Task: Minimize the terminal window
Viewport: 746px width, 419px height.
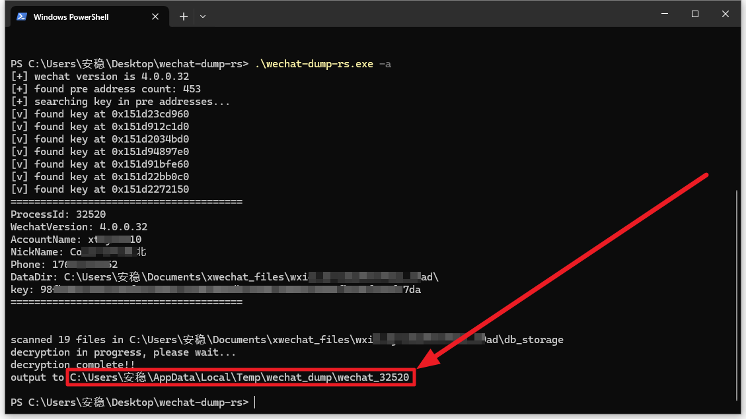Action: 665,14
